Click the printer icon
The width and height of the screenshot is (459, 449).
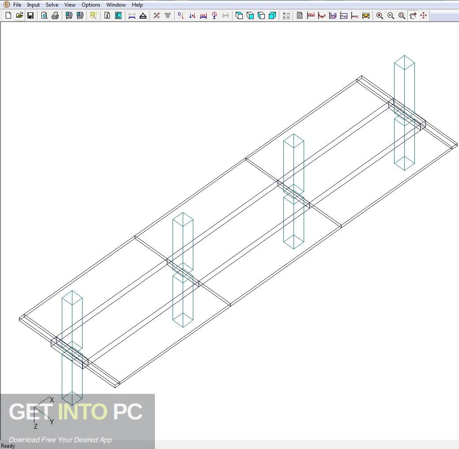point(55,15)
